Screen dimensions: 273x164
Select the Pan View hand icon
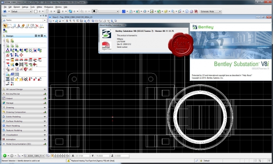tap(88, 21)
